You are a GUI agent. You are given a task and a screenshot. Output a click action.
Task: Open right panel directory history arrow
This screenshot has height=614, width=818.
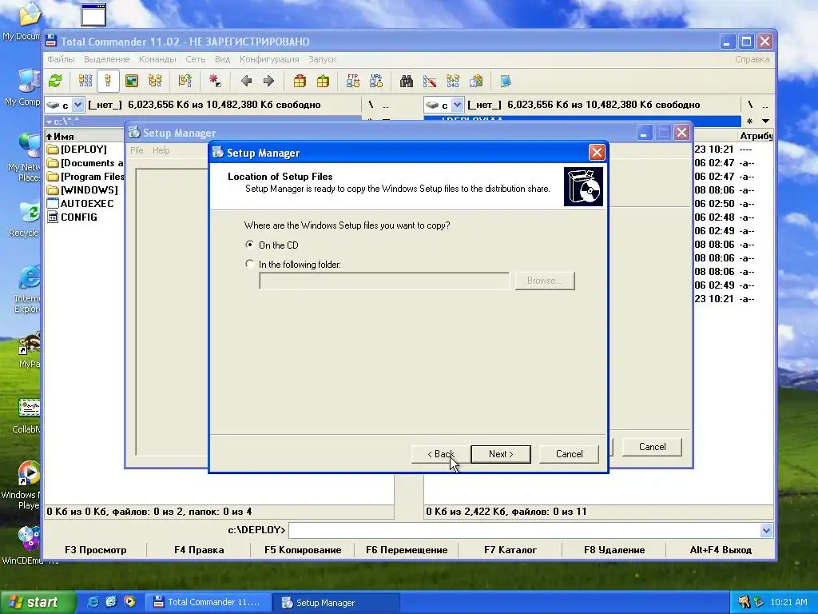(x=765, y=122)
